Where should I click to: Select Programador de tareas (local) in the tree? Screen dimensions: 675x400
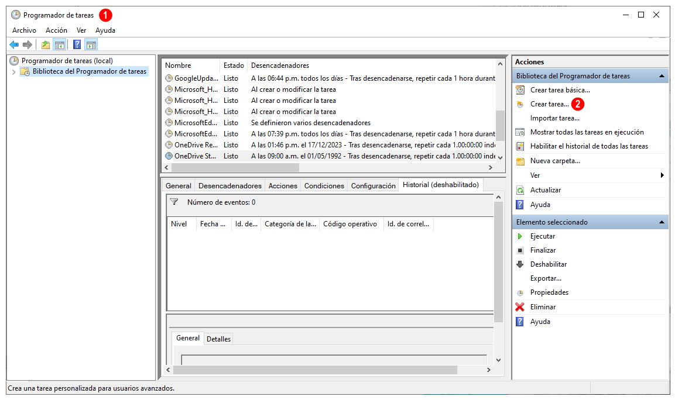67,61
